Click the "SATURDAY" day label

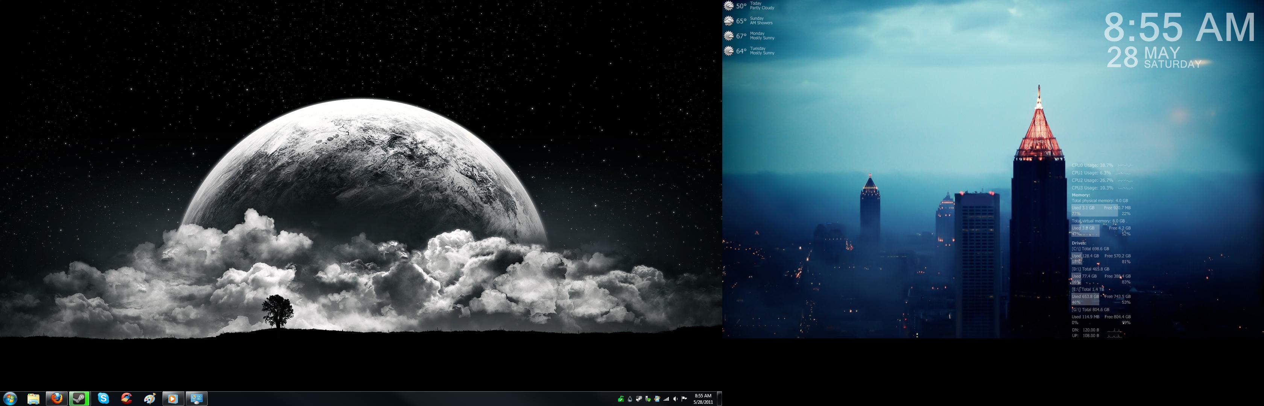(1173, 64)
